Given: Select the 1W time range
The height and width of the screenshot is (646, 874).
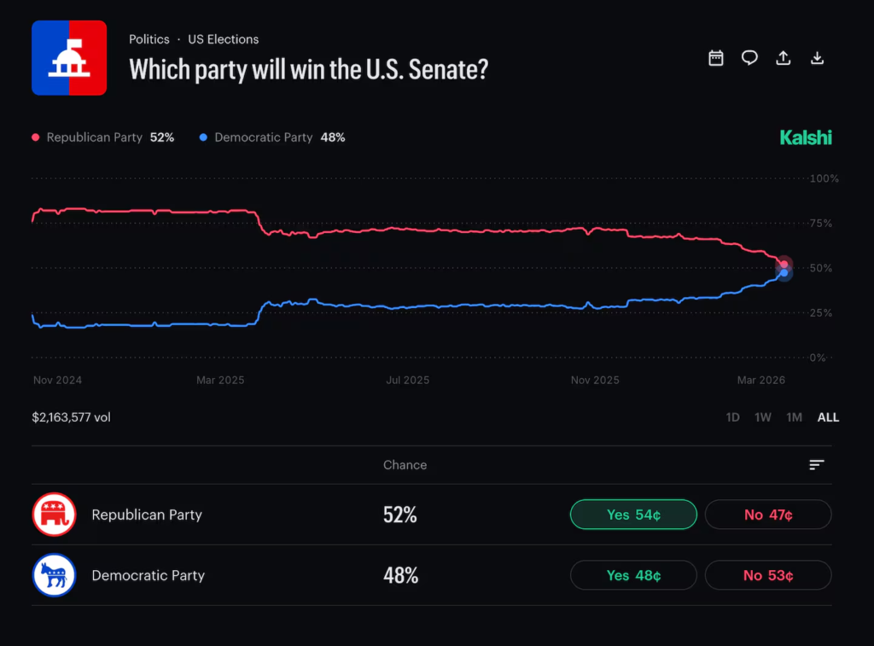Looking at the screenshot, I should point(763,417).
